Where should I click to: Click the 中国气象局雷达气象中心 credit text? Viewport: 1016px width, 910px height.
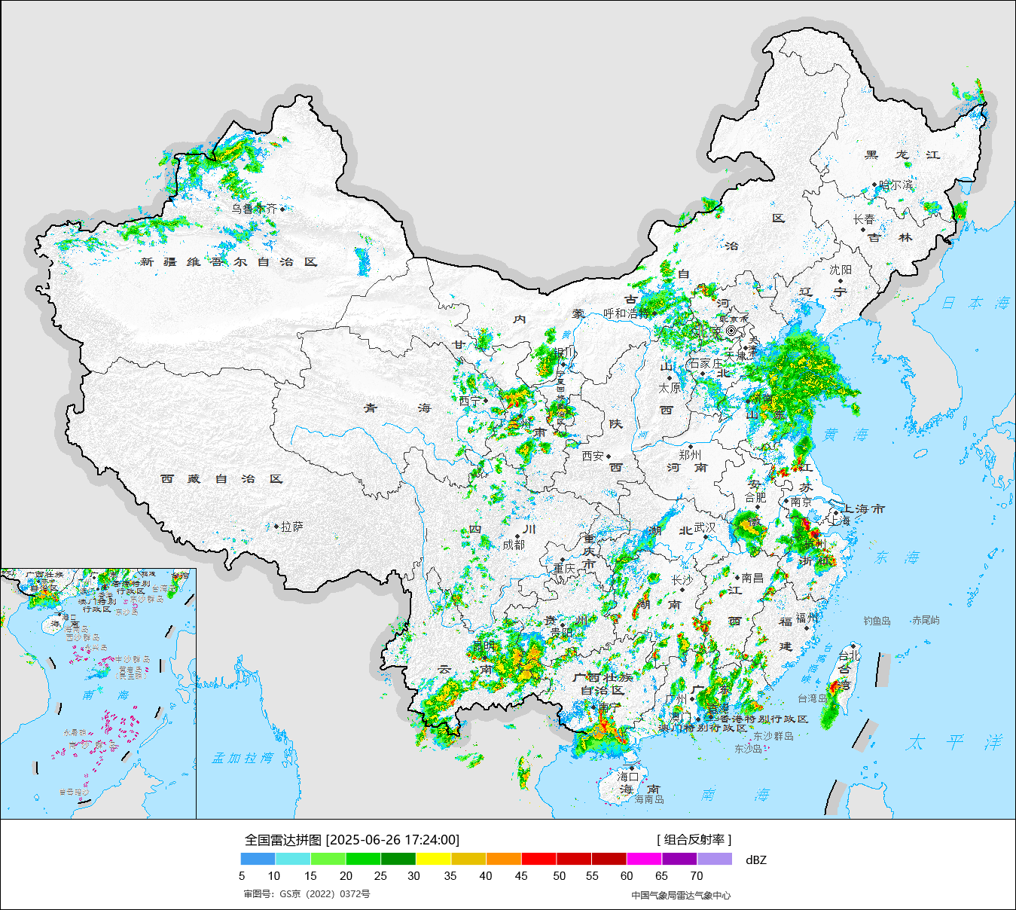tap(681, 895)
